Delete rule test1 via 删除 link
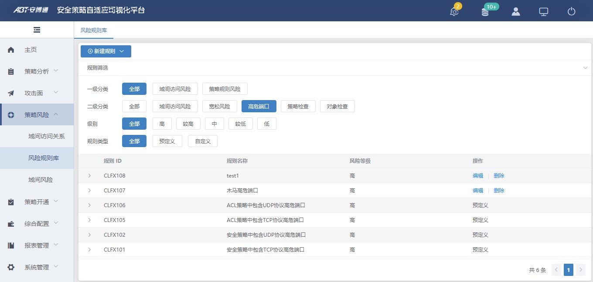593x282 pixels. pyautogui.click(x=499, y=176)
